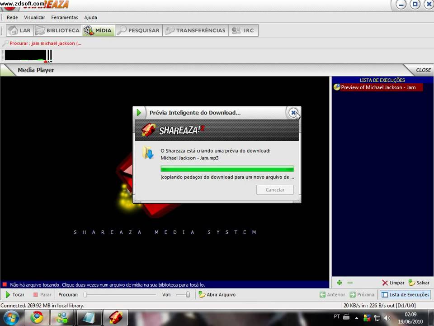Click the Vol volume slider
The height and width of the screenshot is (326, 434).
pos(183,295)
